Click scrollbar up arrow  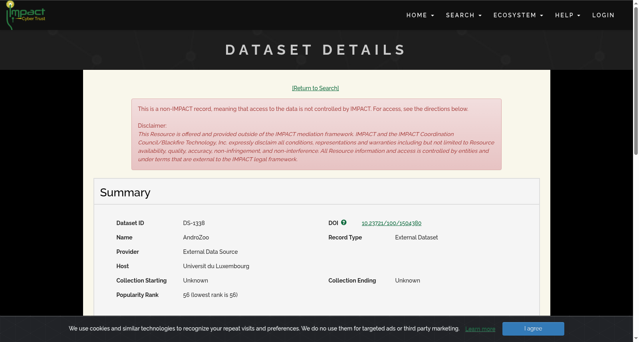[x=636, y=3]
